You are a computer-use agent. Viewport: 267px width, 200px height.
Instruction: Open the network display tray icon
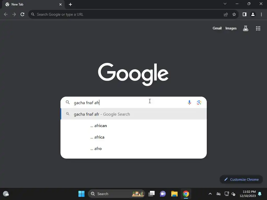click(227, 194)
